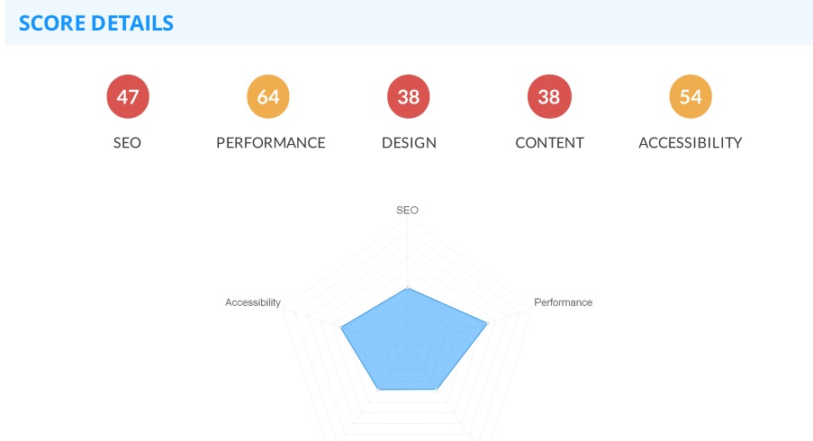Click the SEO vertex of the blue polygon
813x441 pixels.
coord(408,289)
